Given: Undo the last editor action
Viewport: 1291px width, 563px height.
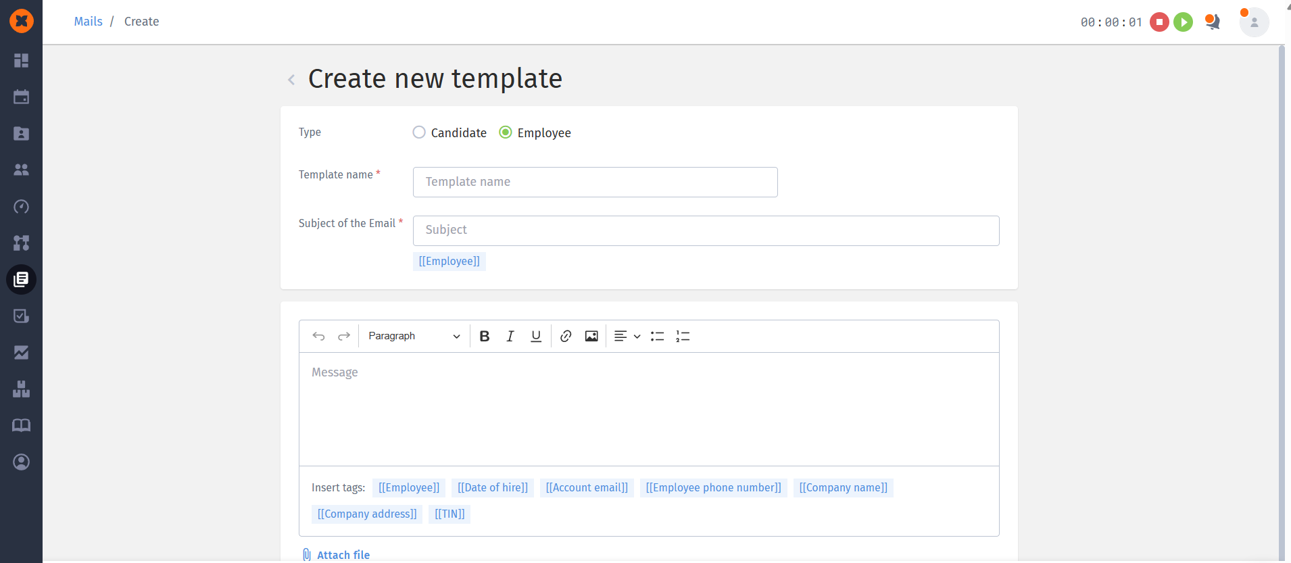Looking at the screenshot, I should pyautogui.click(x=318, y=337).
